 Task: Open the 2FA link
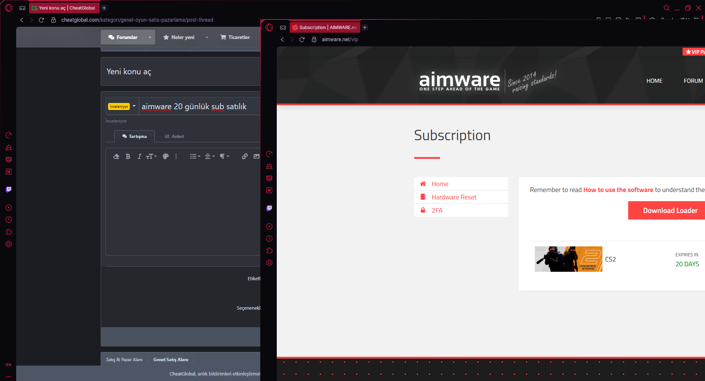click(461, 210)
